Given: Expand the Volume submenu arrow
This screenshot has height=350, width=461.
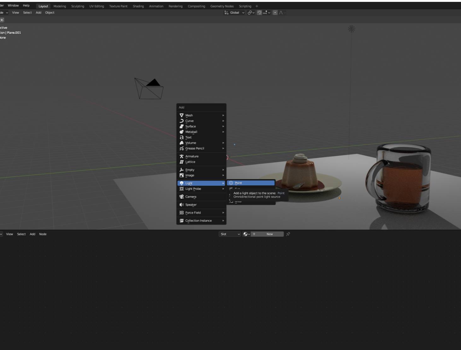Looking at the screenshot, I should [x=223, y=143].
